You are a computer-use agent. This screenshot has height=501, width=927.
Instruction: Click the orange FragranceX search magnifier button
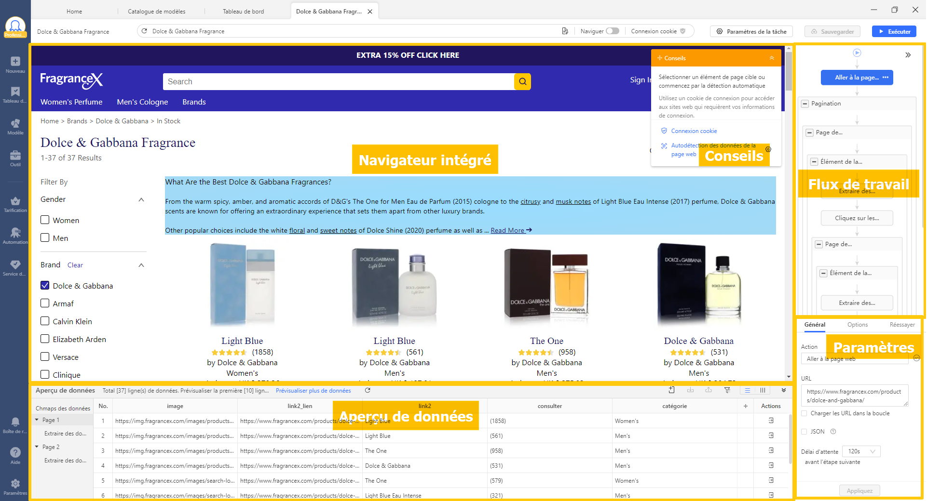pos(522,81)
